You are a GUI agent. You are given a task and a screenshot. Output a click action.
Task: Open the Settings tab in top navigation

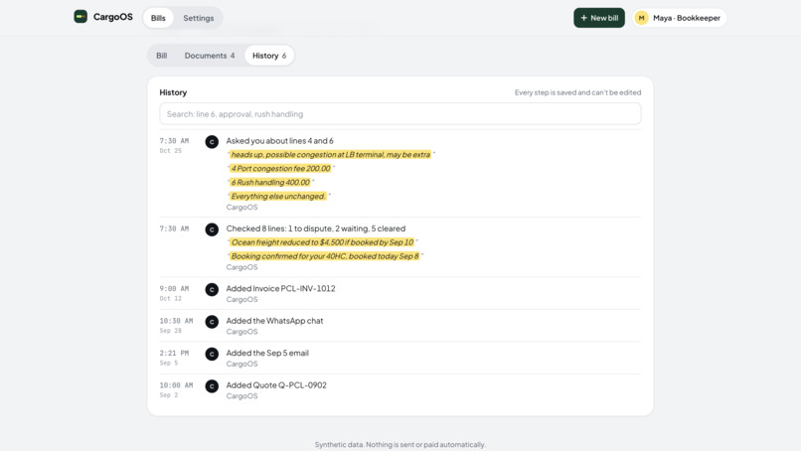198,18
